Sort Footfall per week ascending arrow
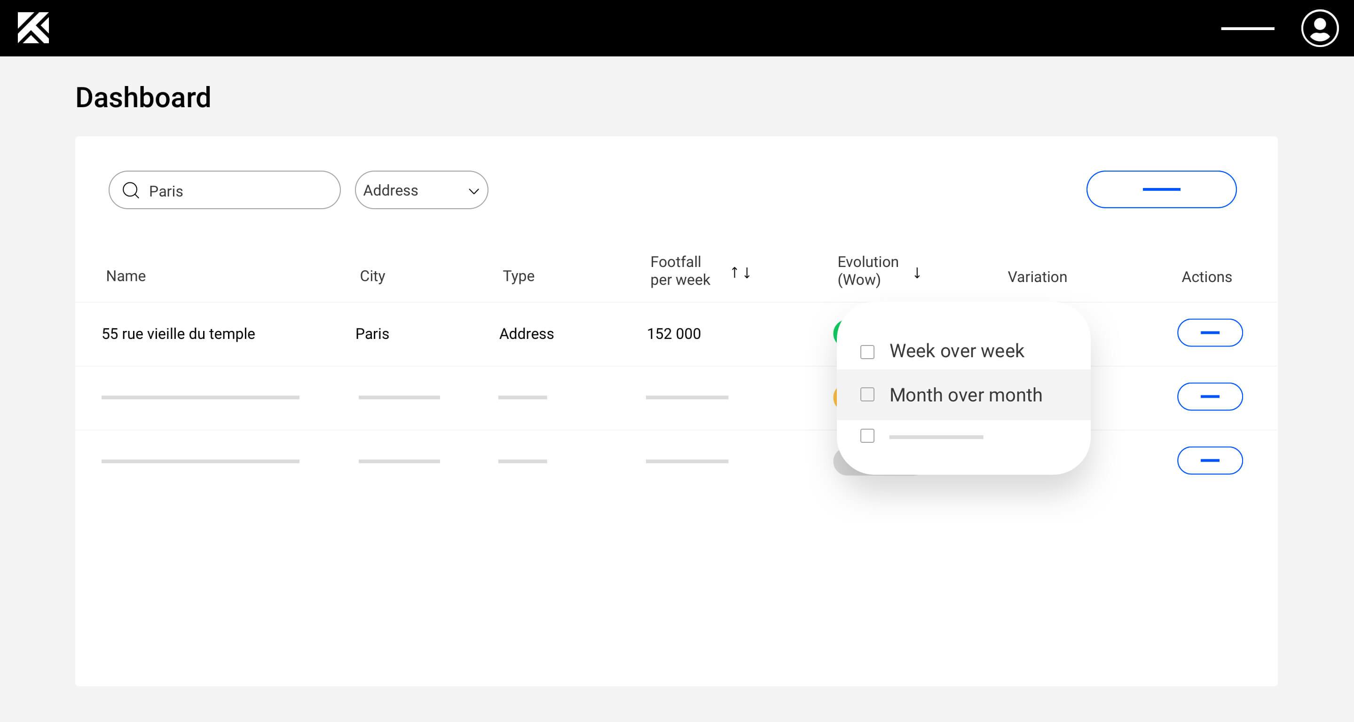 coord(734,272)
